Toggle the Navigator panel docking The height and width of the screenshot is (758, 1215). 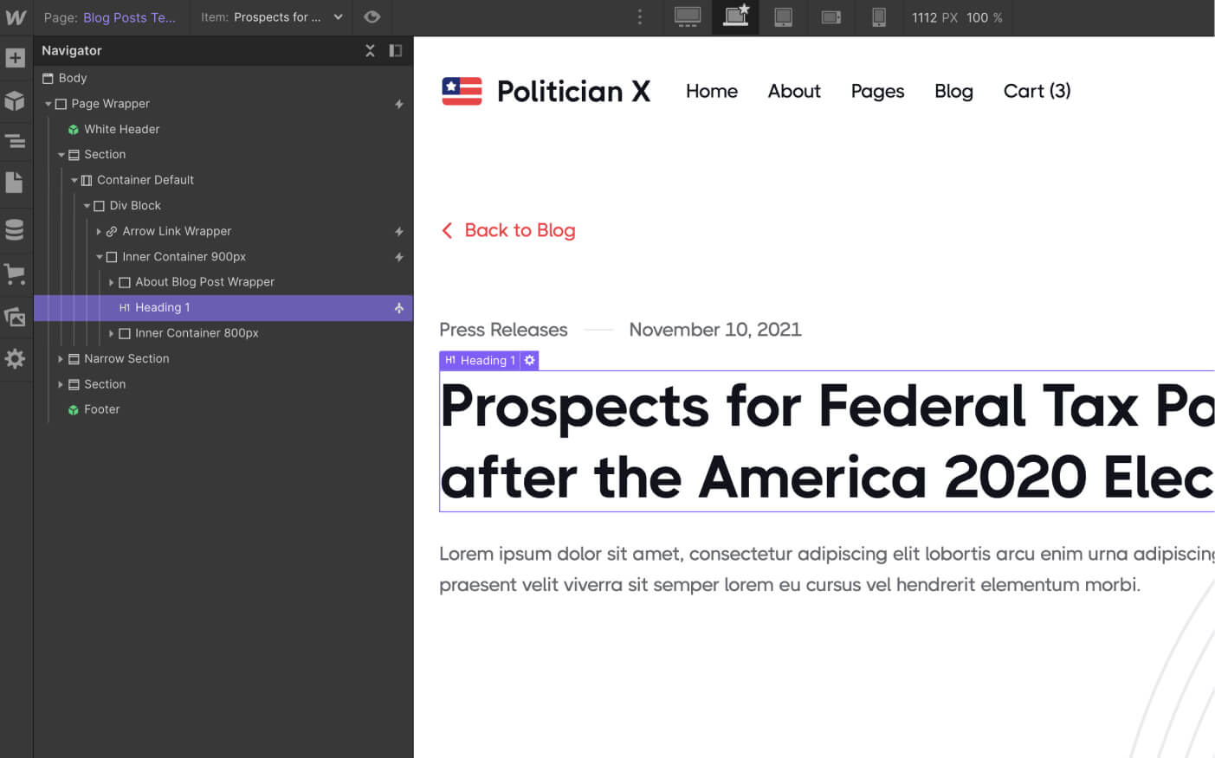396,50
